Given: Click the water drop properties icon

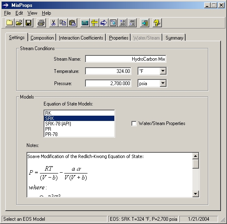Looking at the screenshot, I should click(113, 23).
